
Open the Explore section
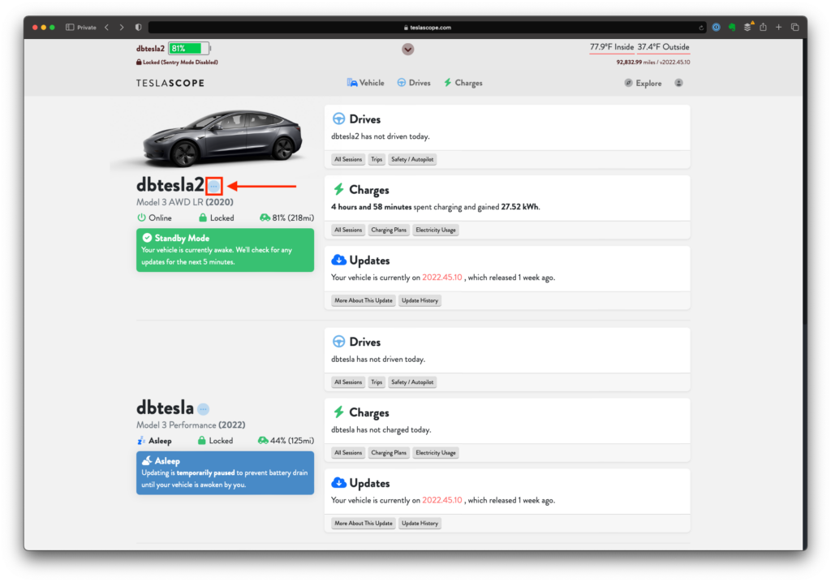tap(644, 82)
